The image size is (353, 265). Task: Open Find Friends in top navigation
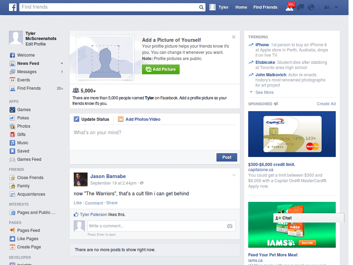[x=265, y=7]
